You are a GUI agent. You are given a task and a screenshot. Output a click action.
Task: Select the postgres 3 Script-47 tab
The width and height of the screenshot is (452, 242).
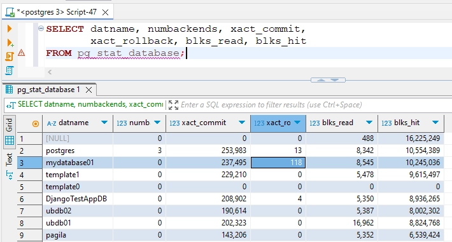57,12
